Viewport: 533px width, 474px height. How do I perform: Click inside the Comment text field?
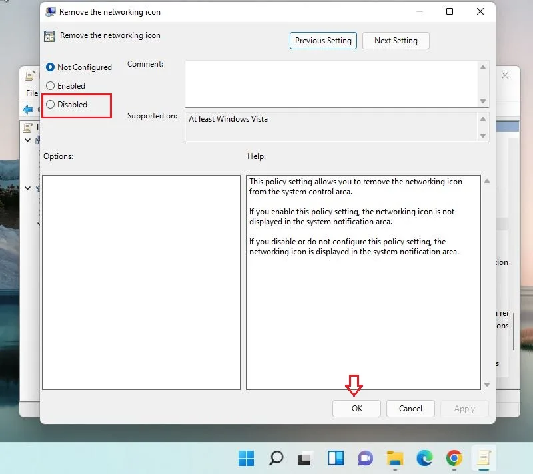tap(332, 84)
